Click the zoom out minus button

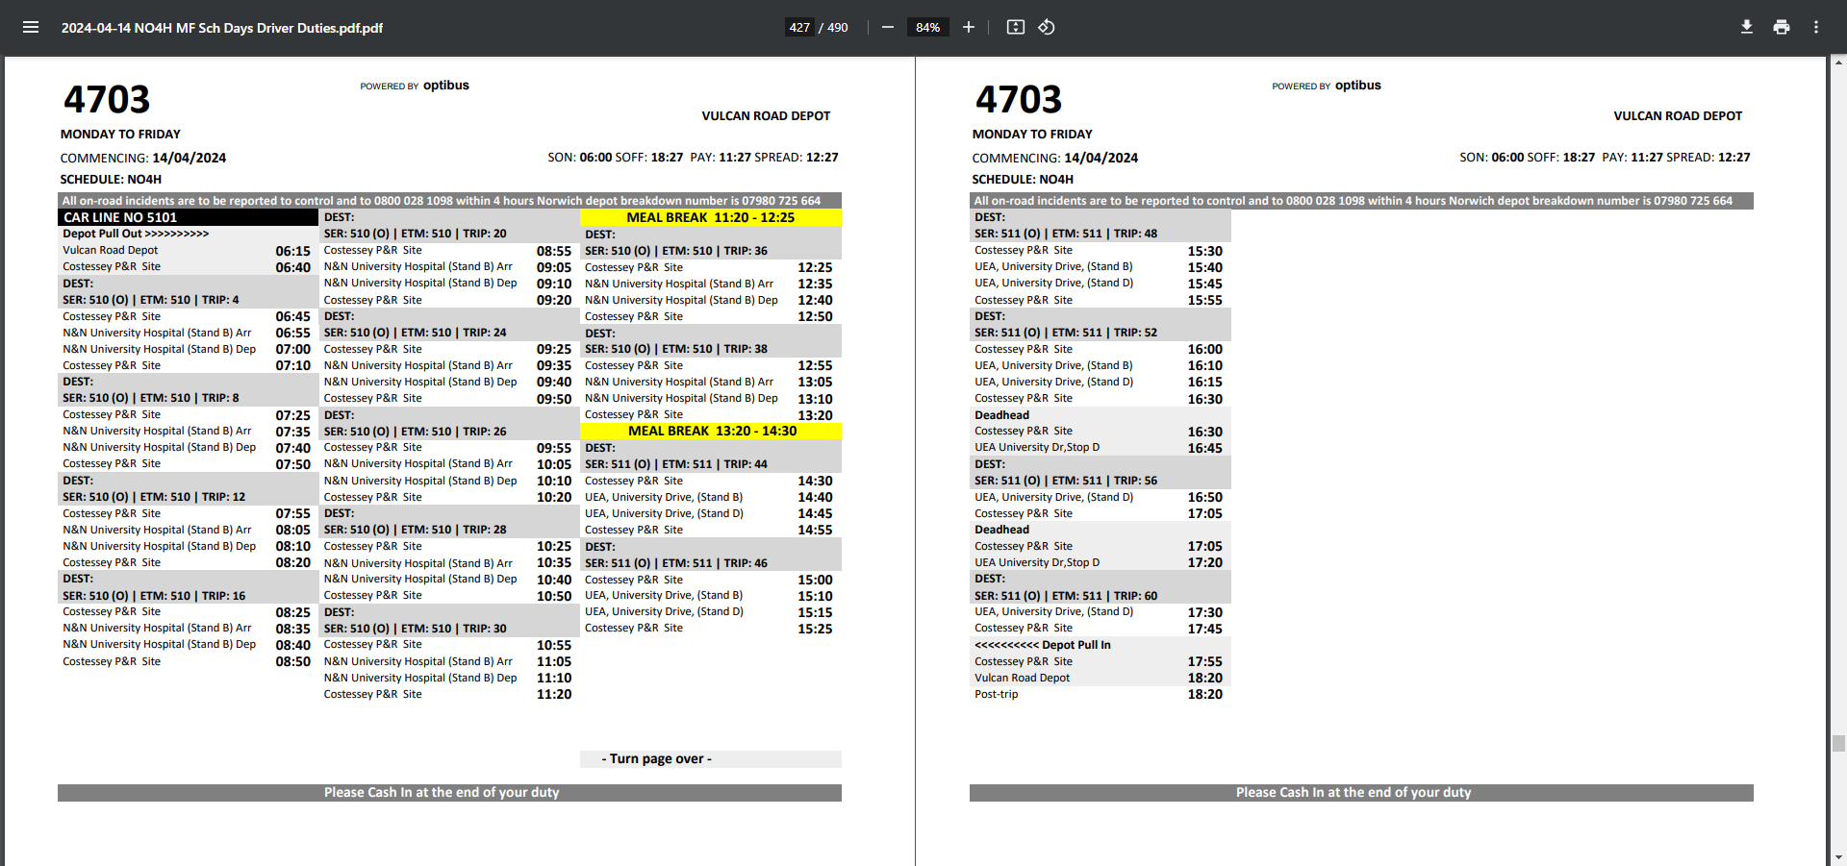(888, 27)
